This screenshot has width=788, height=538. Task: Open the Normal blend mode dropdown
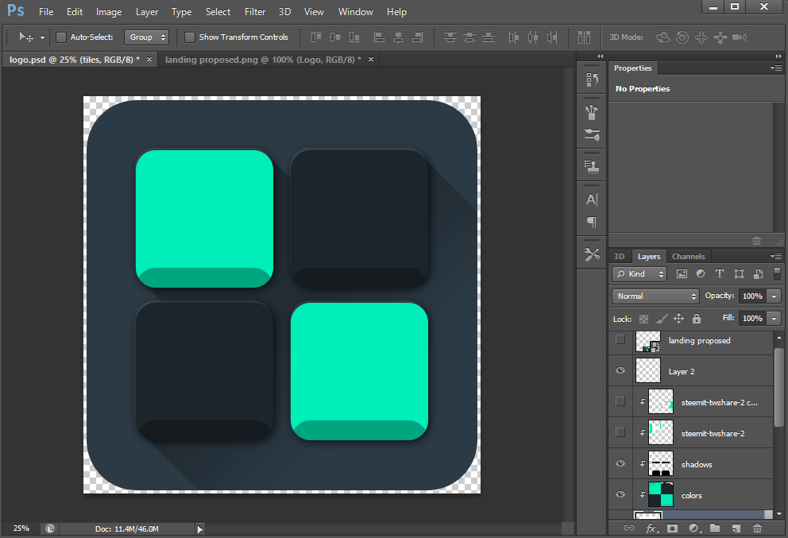(655, 296)
